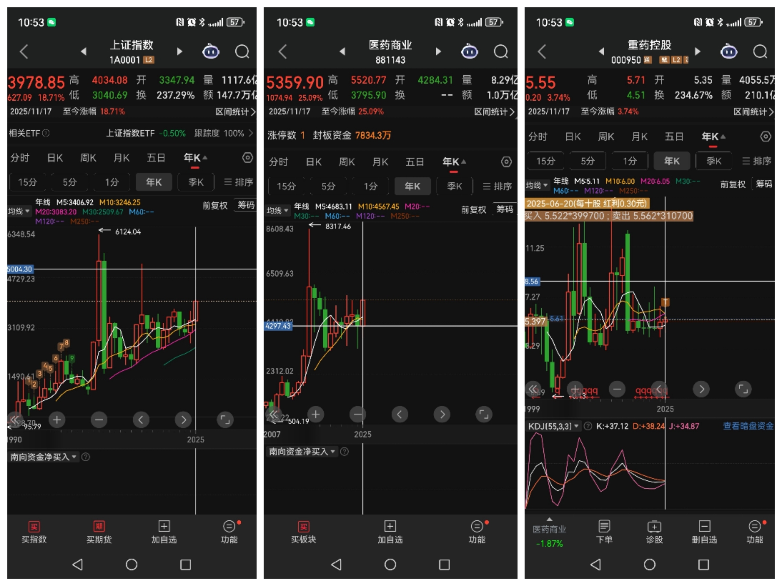Switch to 日K tab on 上证指数
Image resolution: width=782 pixels, height=586 pixels.
[x=55, y=158]
